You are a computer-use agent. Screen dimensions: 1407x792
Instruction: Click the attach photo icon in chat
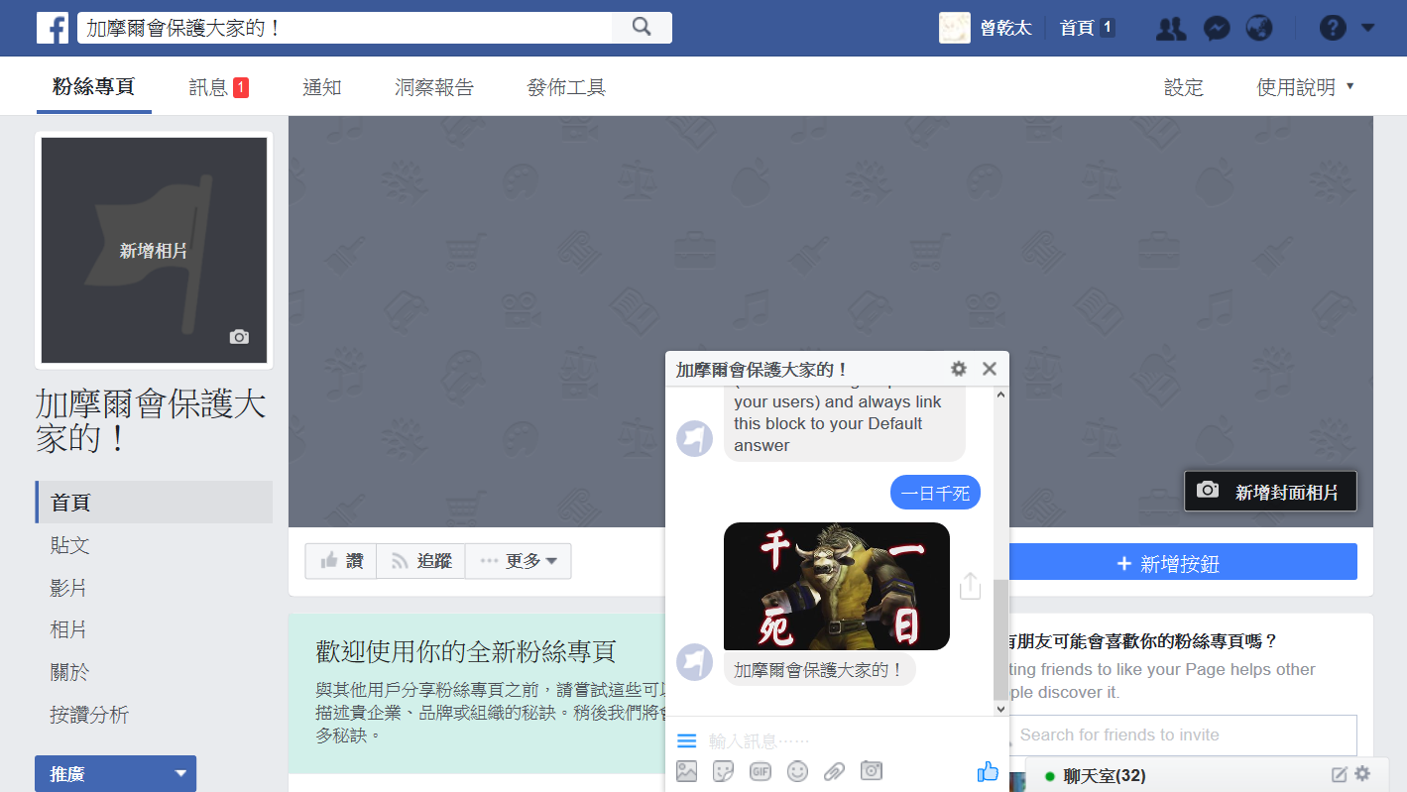(x=686, y=771)
